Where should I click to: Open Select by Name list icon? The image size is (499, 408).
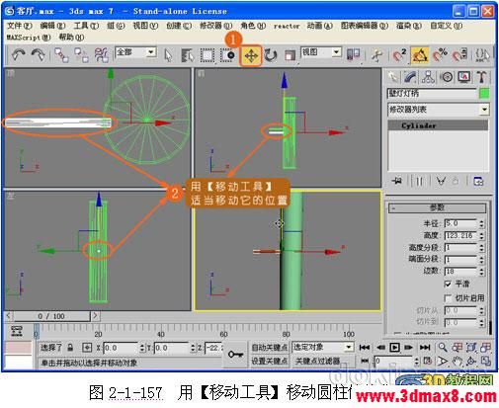188,55
